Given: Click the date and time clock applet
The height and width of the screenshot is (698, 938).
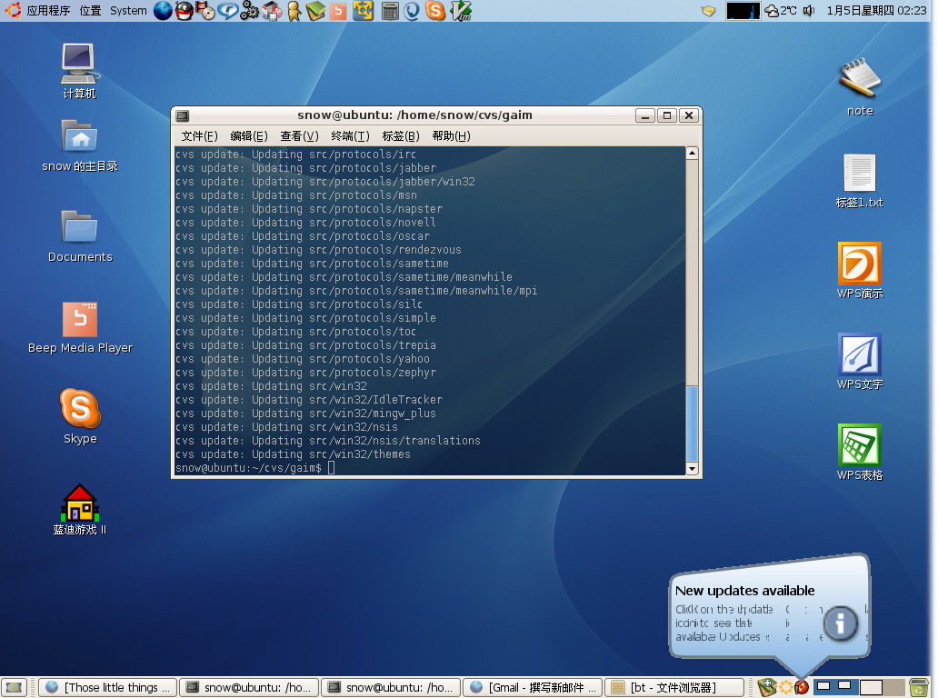Looking at the screenshot, I should [x=876, y=11].
